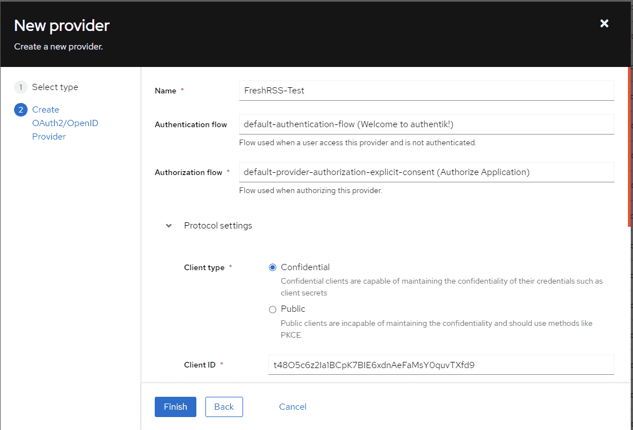The width and height of the screenshot is (633, 430).
Task: Close the New provider dialog with the X
Action: [x=604, y=23]
